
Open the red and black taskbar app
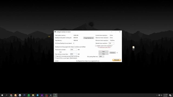[46, 95]
